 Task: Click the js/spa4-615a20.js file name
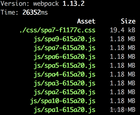click(65, 74)
